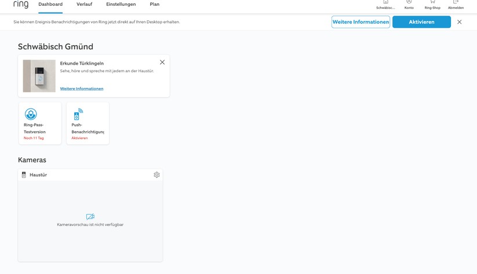477x274 pixels.
Task: Click the Ring-Pass shield icon
Action: click(31, 114)
